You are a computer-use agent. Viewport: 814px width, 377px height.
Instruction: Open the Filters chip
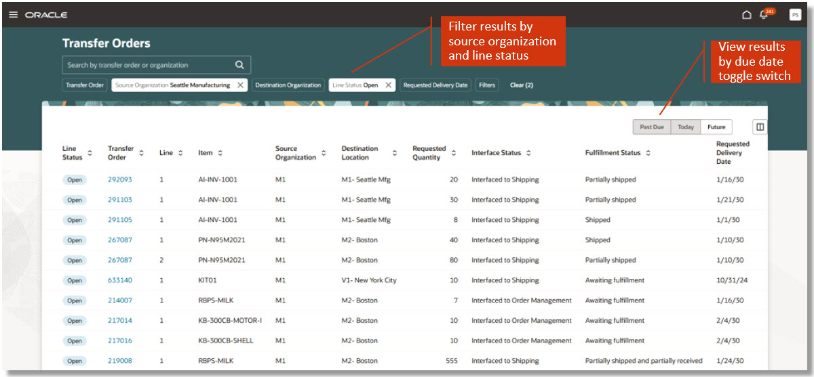[x=487, y=85]
